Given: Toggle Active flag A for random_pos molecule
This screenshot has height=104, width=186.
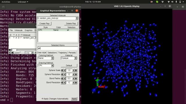Looking at the screenshot, I should 16,38.
